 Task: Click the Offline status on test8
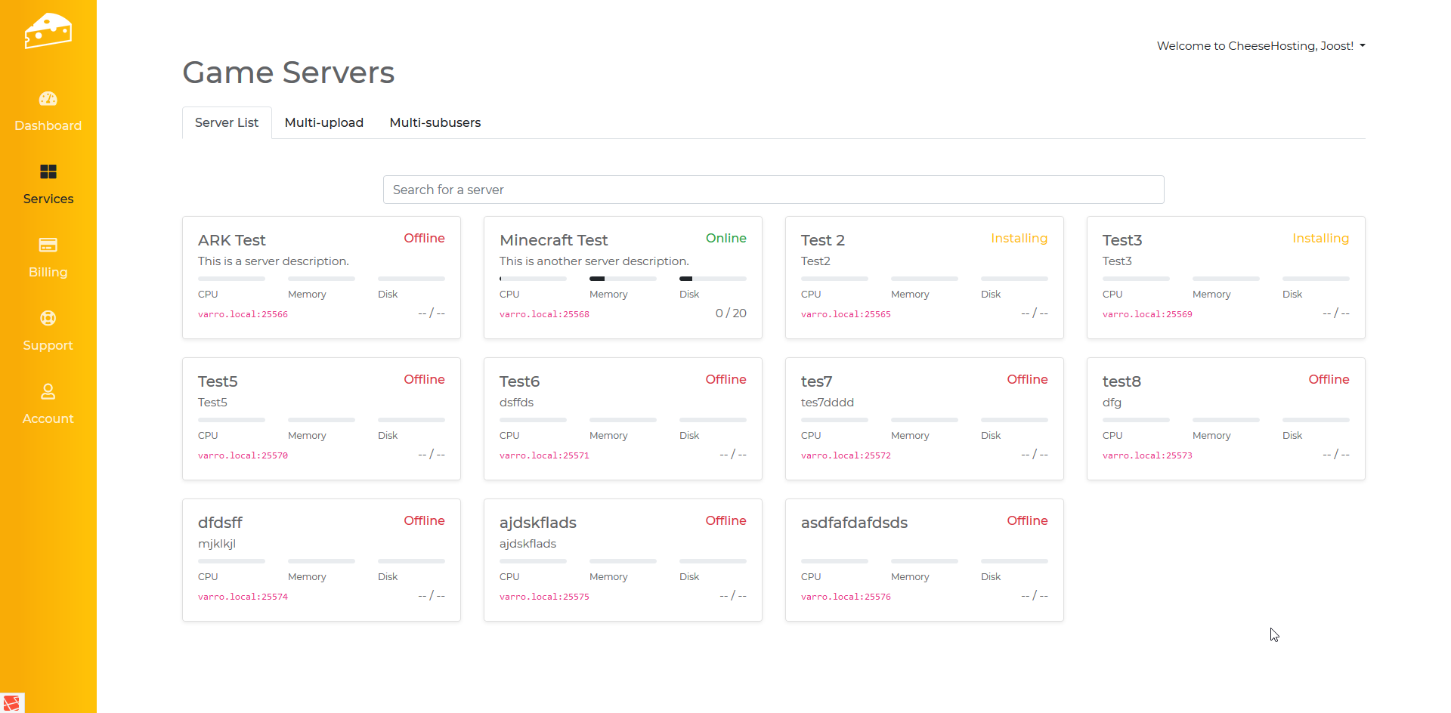click(1328, 379)
